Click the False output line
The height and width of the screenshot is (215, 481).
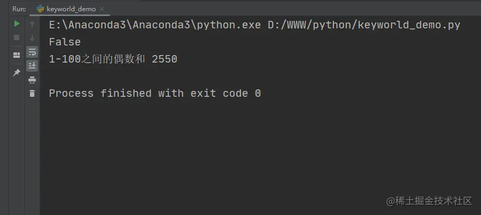pyautogui.click(x=65, y=42)
